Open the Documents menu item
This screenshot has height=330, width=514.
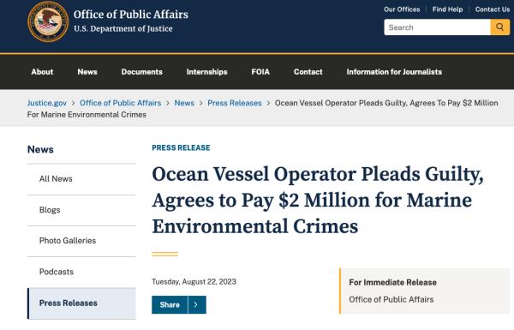(x=141, y=72)
